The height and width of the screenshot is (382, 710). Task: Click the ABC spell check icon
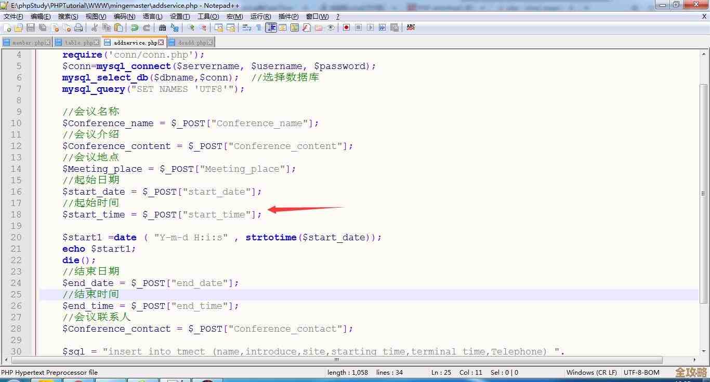[411, 28]
